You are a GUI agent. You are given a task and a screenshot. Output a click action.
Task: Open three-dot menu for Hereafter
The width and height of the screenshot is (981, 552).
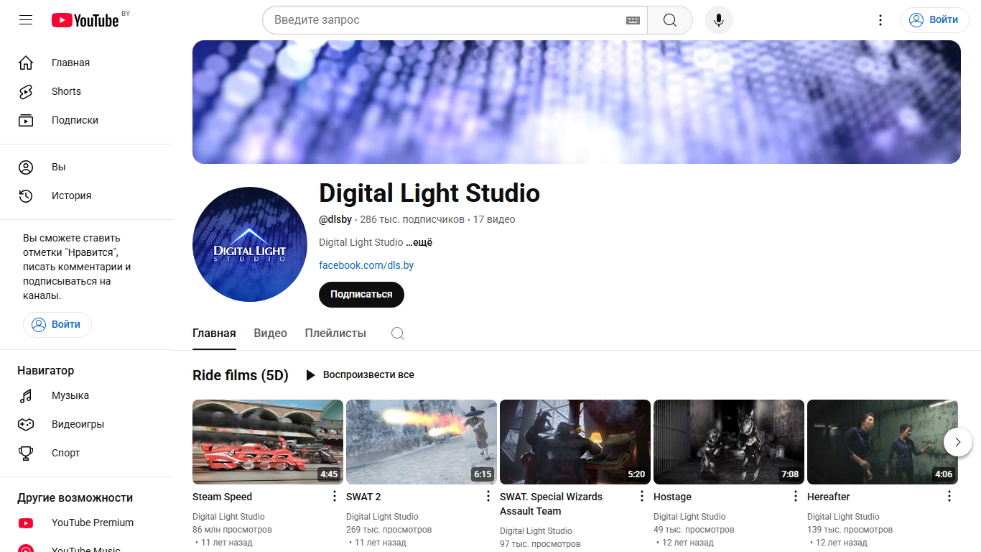pyautogui.click(x=949, y=496)
